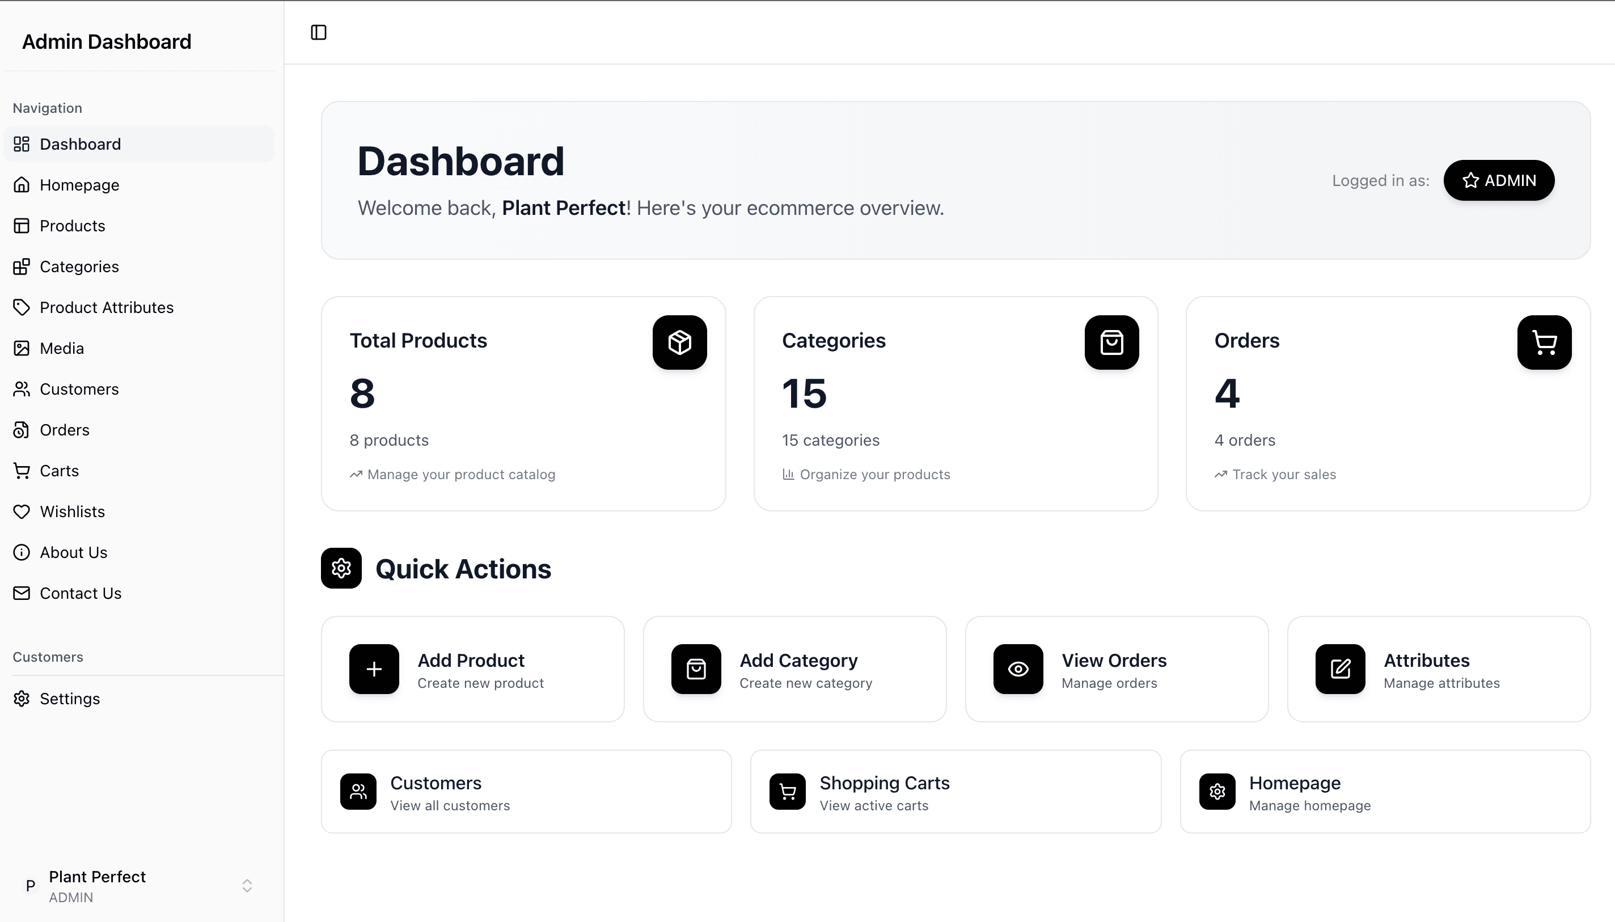
Task: Click the Wishlists heart icon
Action: point(22,511)
